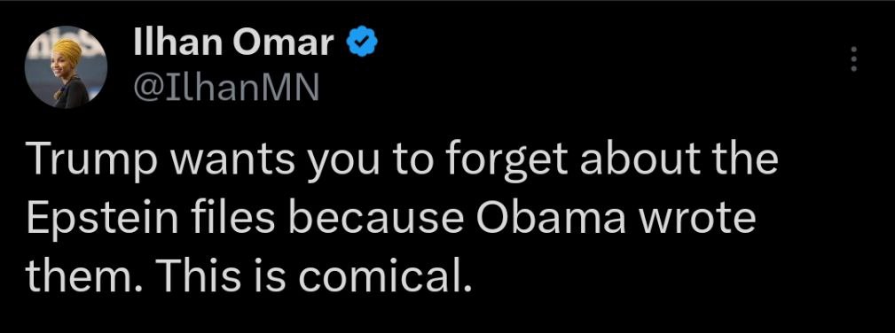Click "the" at the end of first line
The image size is (895, 333).
[x=745, y=160]
